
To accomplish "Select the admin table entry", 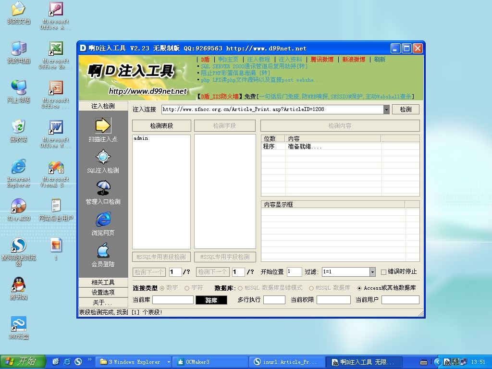I will tap(141, 138).
